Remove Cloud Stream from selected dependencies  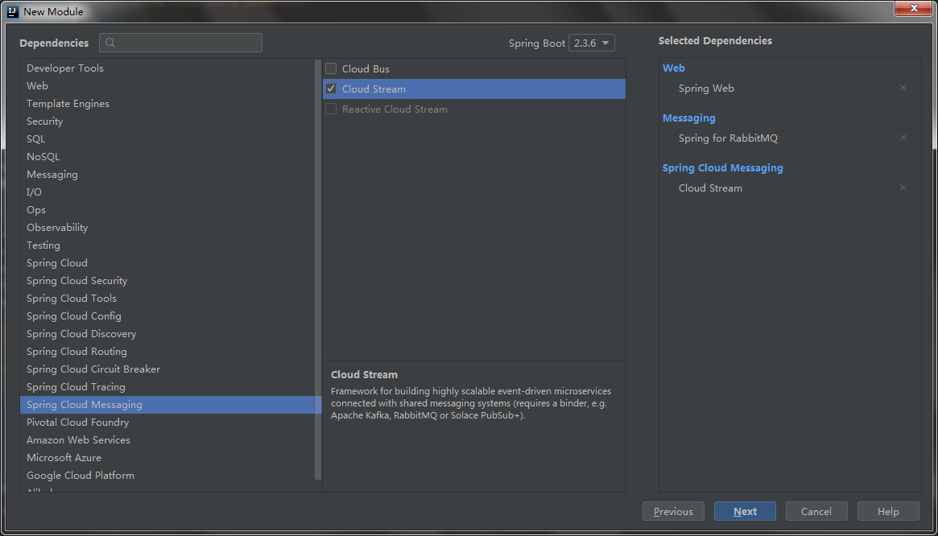(903, 188)
